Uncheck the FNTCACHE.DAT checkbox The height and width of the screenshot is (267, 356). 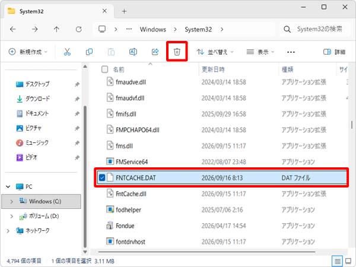coord(102,178)
